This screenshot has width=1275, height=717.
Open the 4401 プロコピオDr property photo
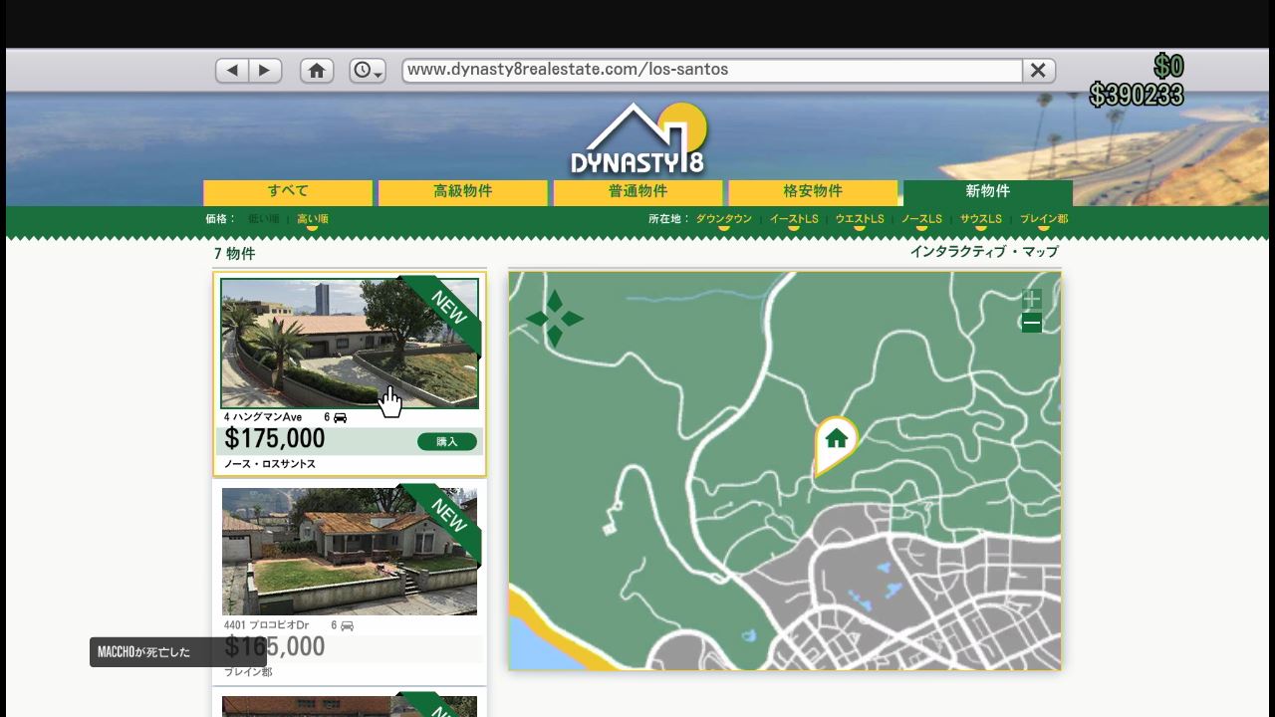(350, 551)
